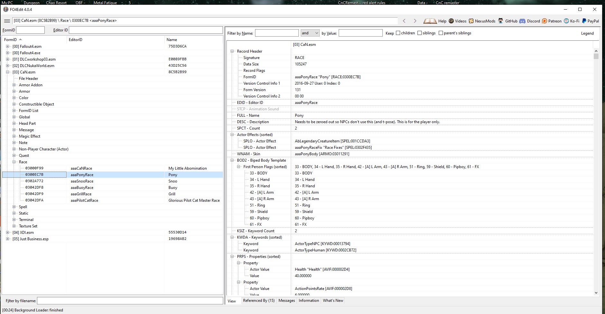Open Messages tab
The height and width of the screenshot is (314, 605).
[287, 301]
